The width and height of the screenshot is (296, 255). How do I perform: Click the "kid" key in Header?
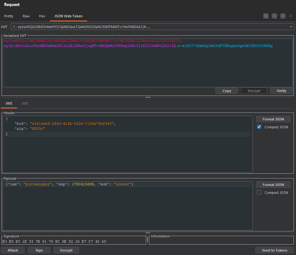[20, 124]
